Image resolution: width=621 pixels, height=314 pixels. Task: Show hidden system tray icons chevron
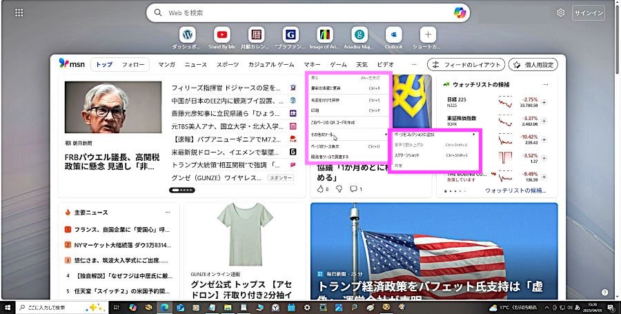(x=547, y=307)
